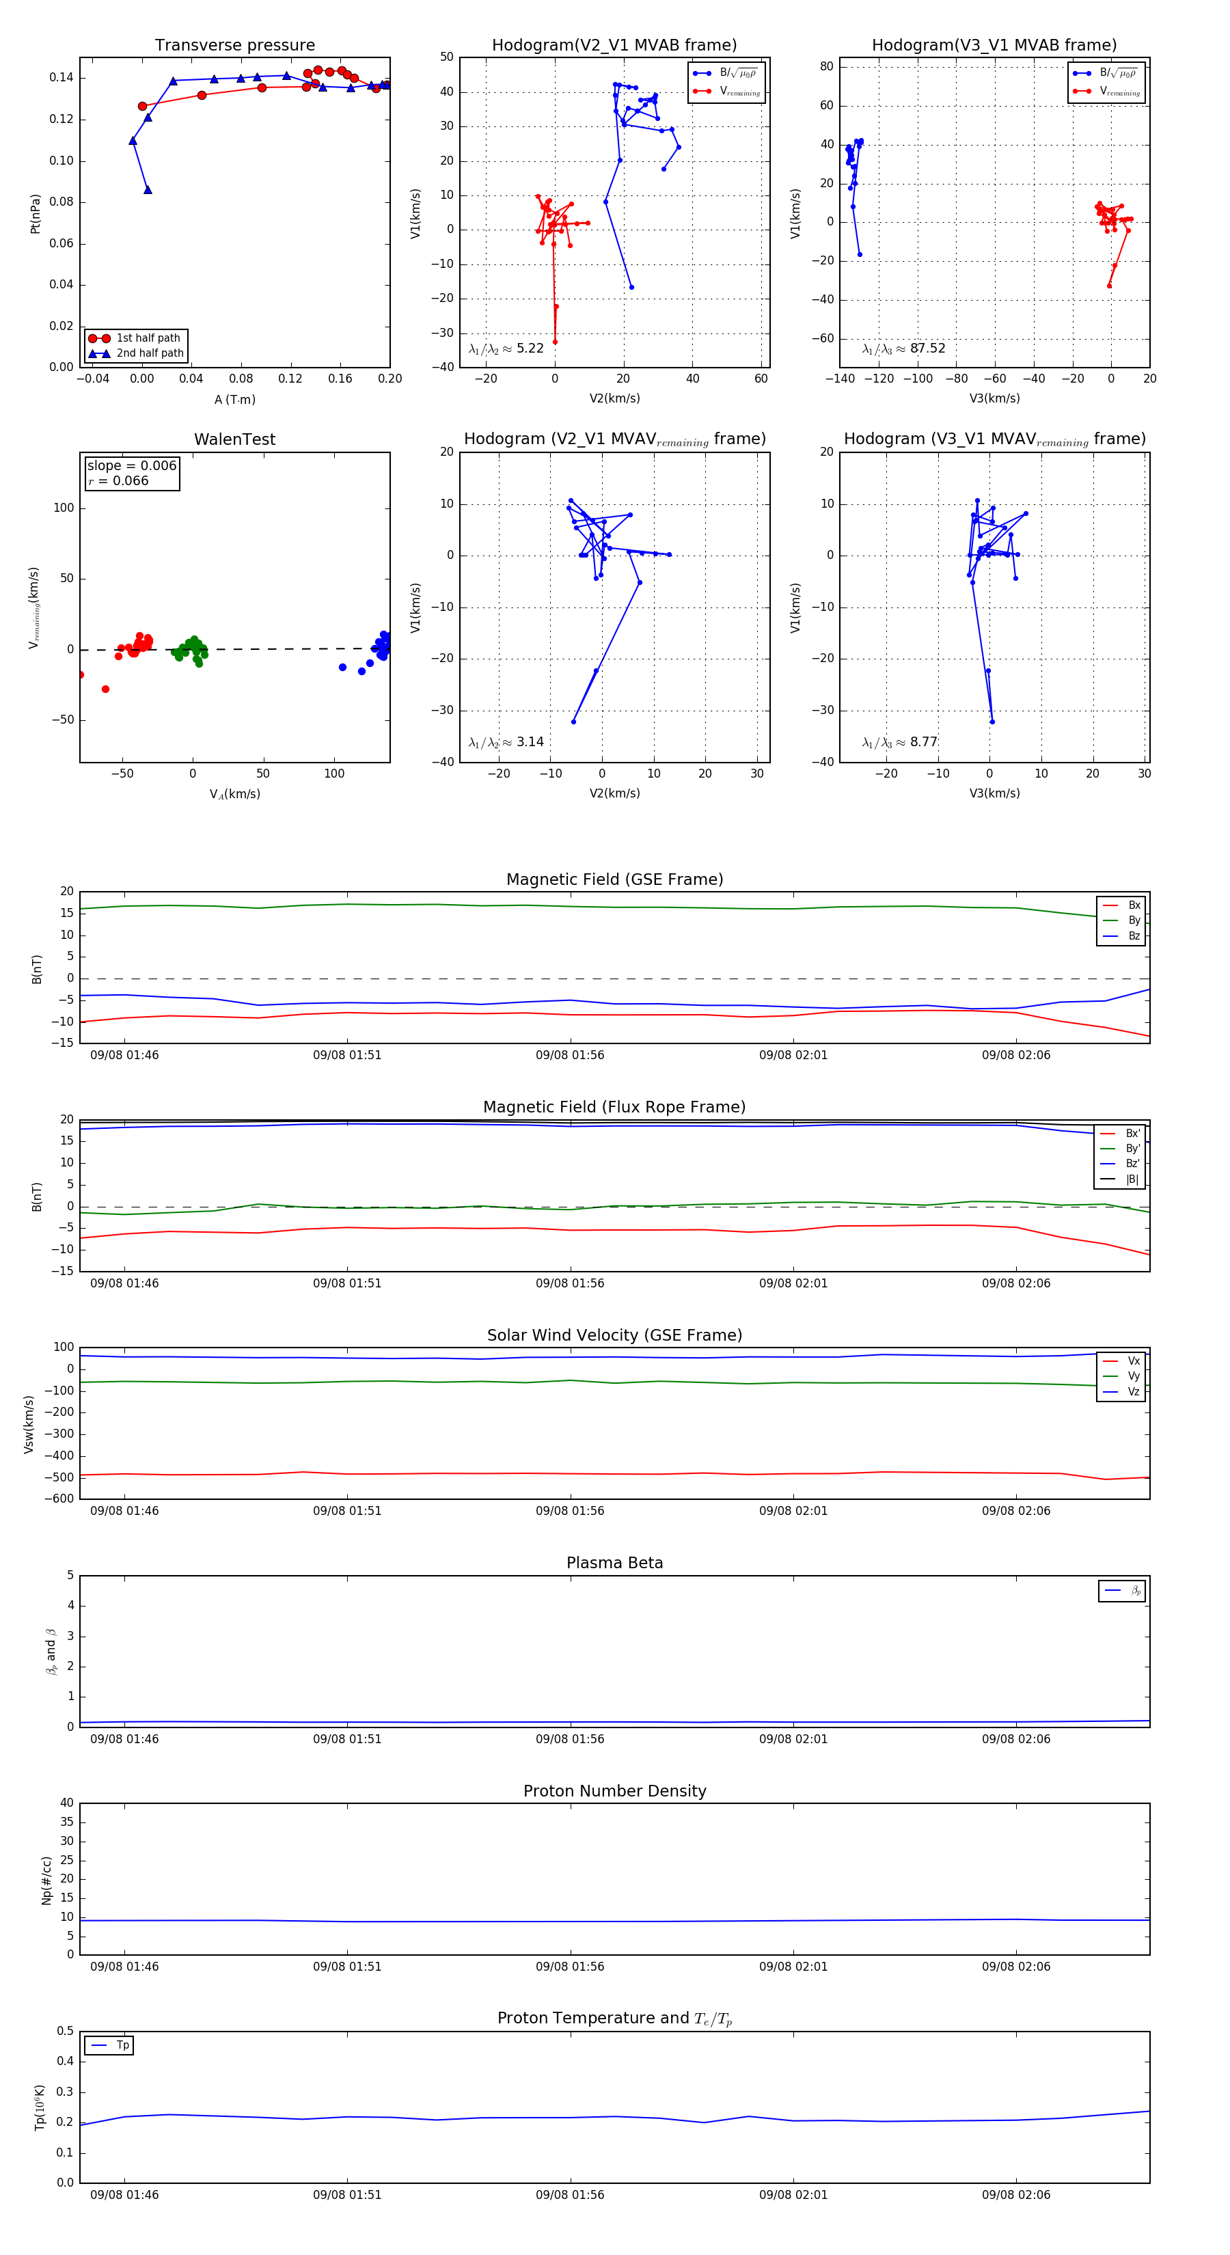The image size is (1230, 2255).
Task: Click the Tp legend entry
Action: (109, 2046)
